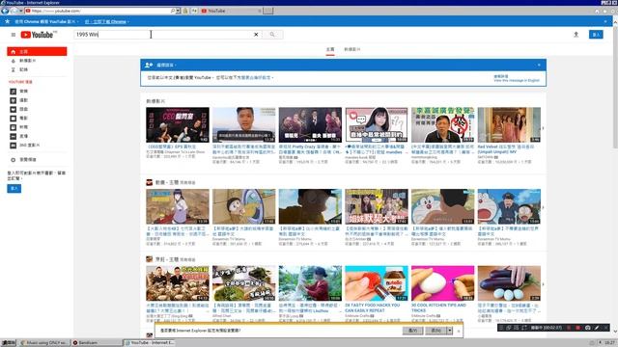Click 'View this message in English' link
This screenshot has width=618, height=347.
[517, 80]
